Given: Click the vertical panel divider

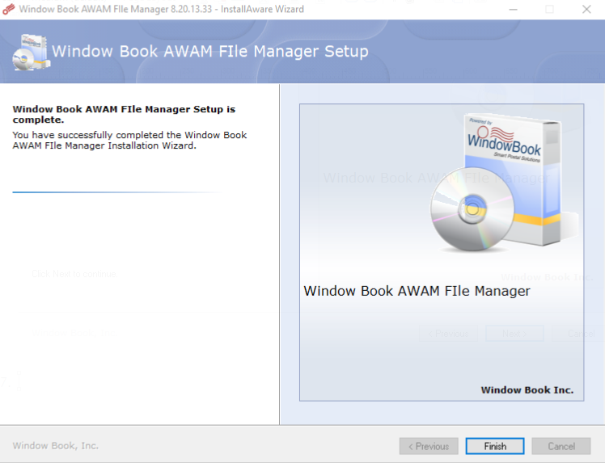Looking at the screenshot, I should [279, 255].
